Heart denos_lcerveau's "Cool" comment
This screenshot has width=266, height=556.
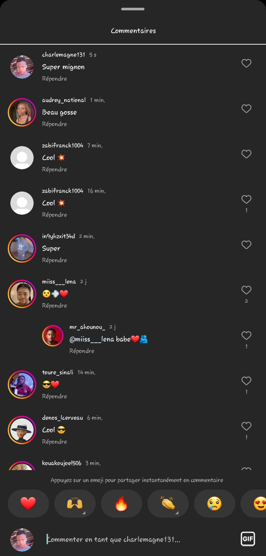[246, 427]
